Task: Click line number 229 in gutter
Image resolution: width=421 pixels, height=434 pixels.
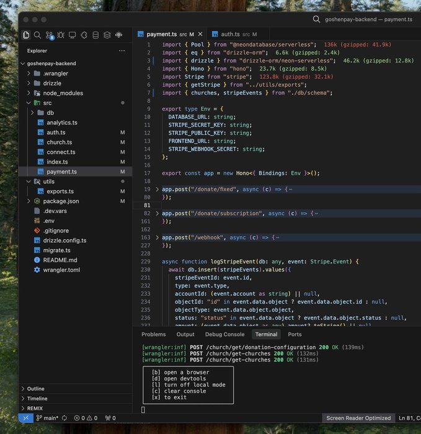Action: tap(146, 262)
